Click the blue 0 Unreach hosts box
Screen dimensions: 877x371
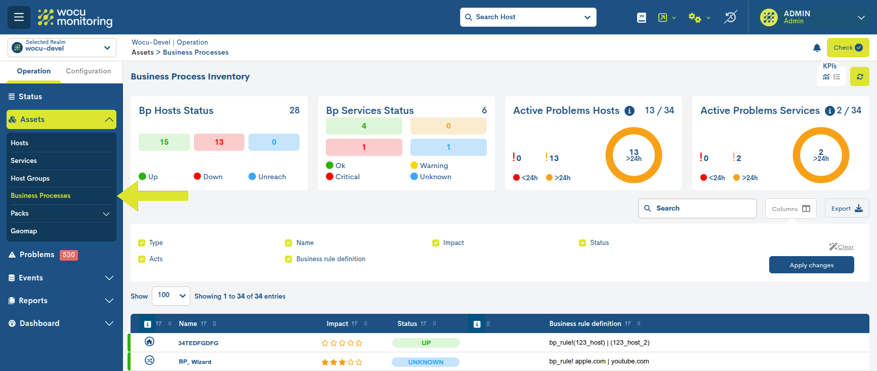[274, 142]
